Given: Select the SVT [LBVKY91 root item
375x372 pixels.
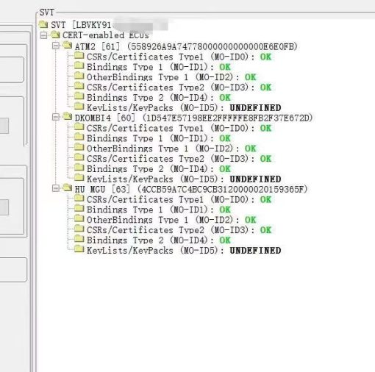Looking at the screenshot, I should pos(81,25).
